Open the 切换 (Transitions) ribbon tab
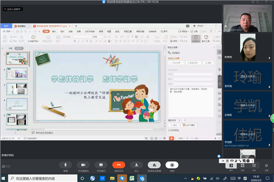The width and height of the screenshot is (274, 182). click(x=71, y=31)
